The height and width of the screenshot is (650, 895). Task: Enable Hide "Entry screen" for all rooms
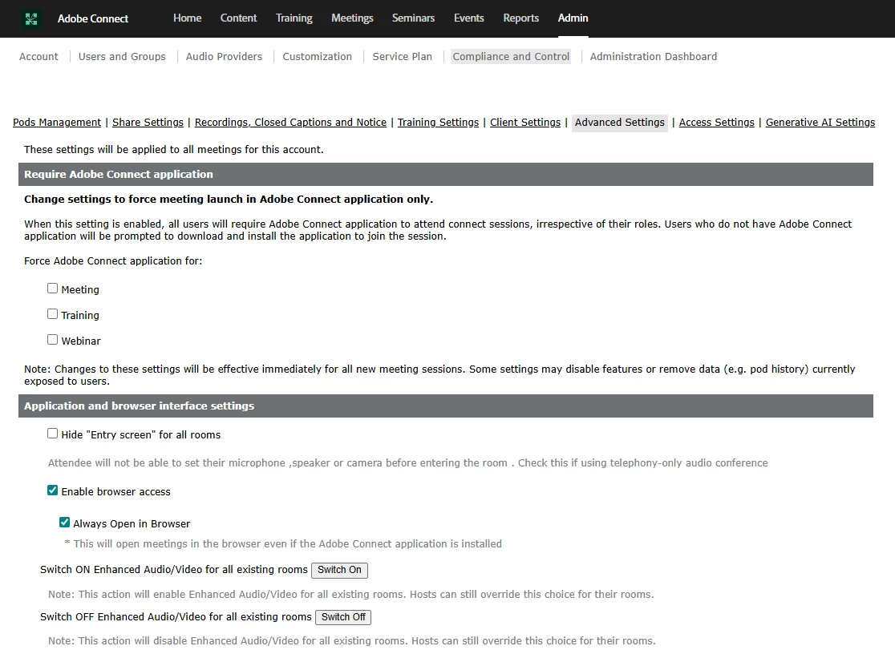pyautogui.click(x=52, y=434)
